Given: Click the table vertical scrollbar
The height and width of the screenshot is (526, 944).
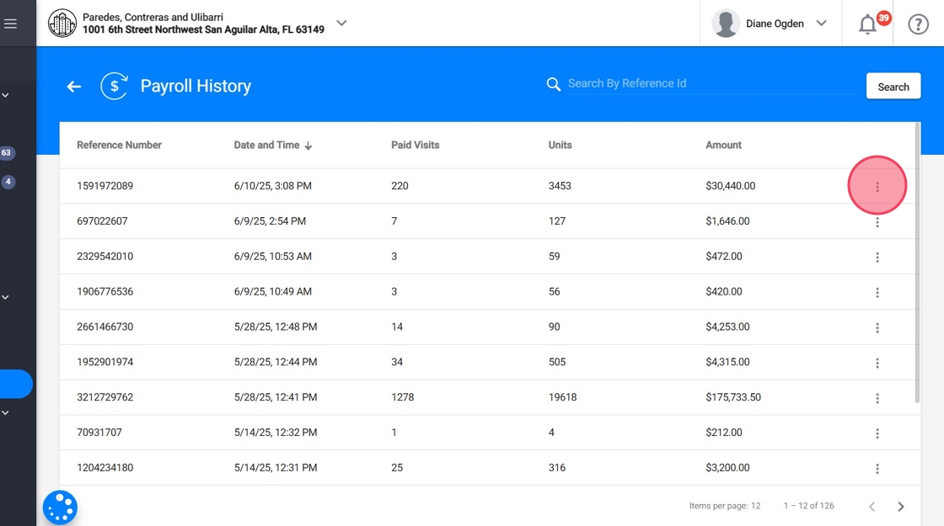Looking at the screenshot, I should pos(916,261).
